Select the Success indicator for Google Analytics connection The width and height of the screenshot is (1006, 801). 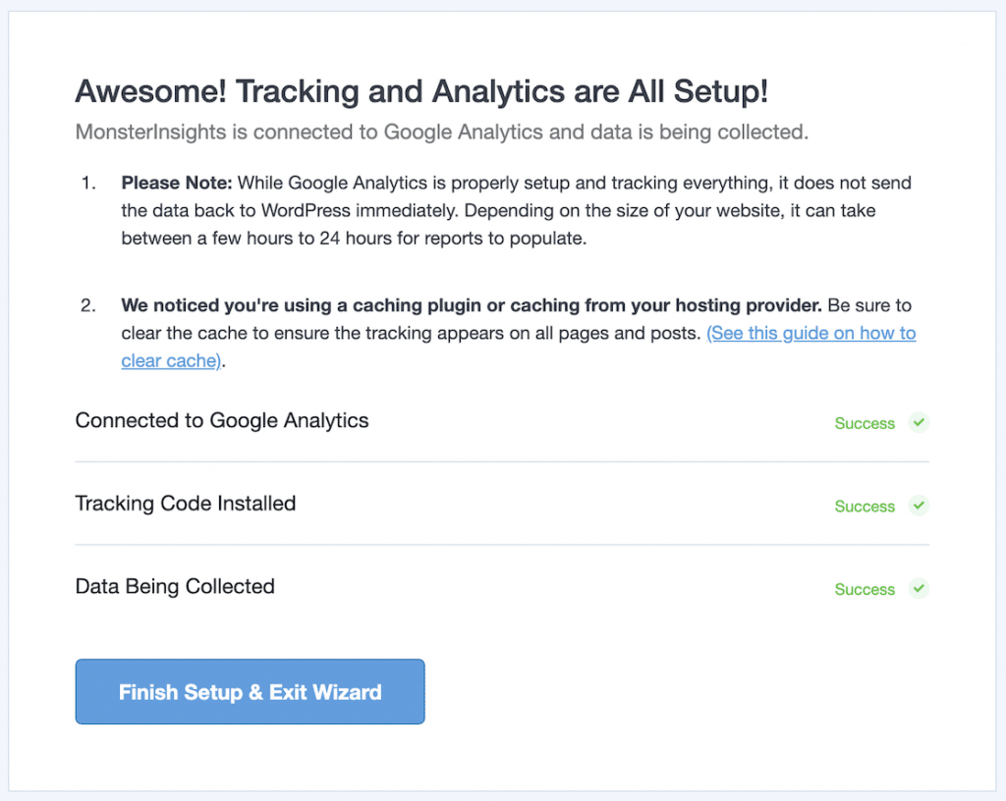(x=865, y=423)
